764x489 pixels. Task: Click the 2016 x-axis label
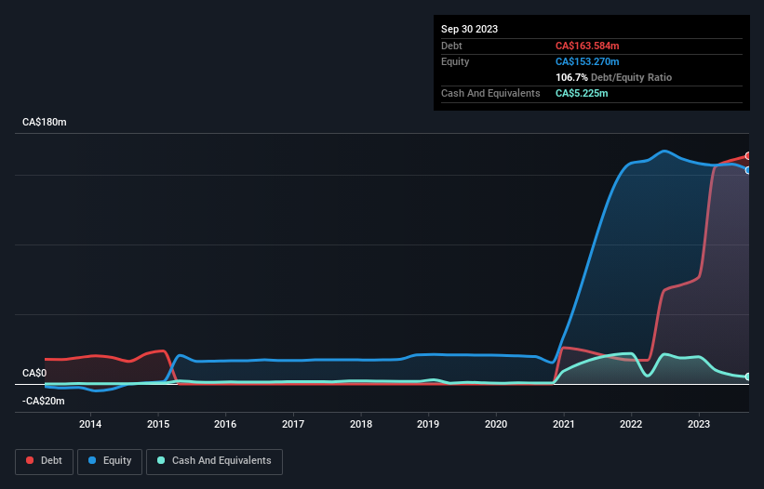point(225,424)
